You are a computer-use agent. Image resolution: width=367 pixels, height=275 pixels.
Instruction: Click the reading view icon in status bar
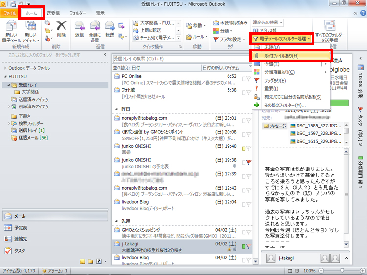[297, 271]
